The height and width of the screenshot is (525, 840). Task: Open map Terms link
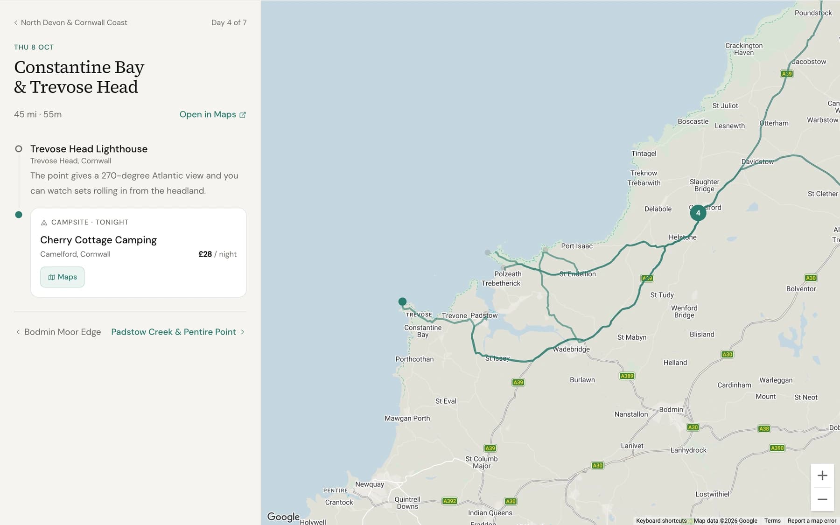tap(772, 521)
